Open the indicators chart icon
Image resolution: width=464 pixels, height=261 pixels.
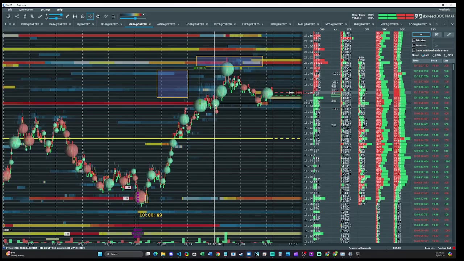click(105, 16)
